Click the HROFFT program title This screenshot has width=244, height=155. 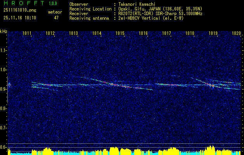coord(24,3)
